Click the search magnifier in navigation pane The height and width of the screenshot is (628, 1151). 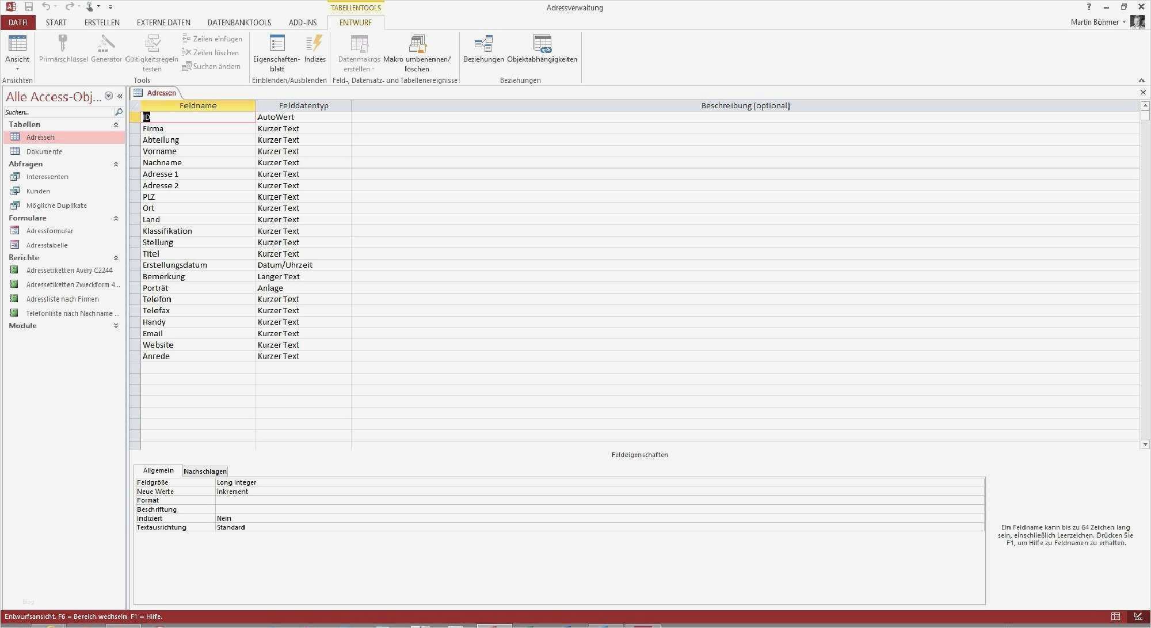(x=119, y=112)
